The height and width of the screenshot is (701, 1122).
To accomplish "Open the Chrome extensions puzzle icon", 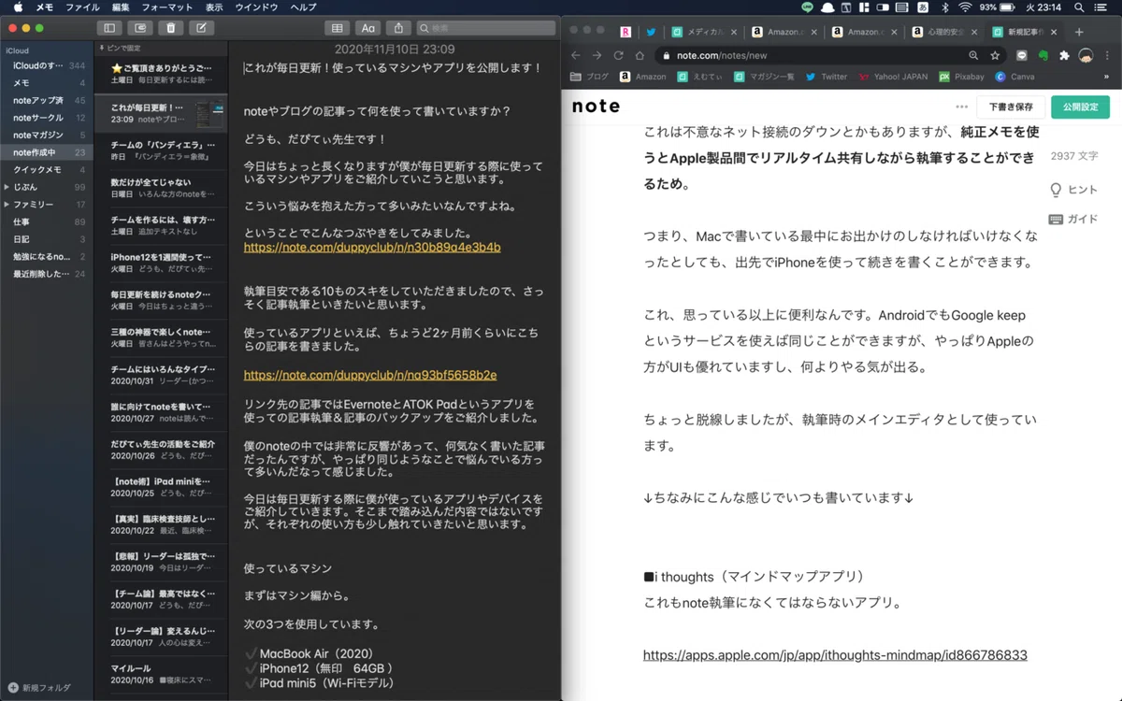I will [1064, 55].
